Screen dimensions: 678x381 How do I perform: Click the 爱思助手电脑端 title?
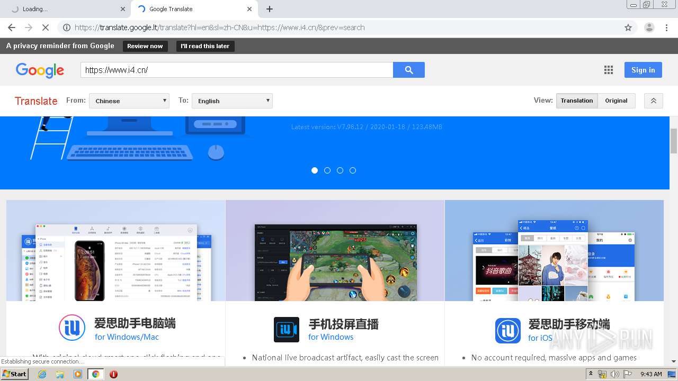coord(135,323)
